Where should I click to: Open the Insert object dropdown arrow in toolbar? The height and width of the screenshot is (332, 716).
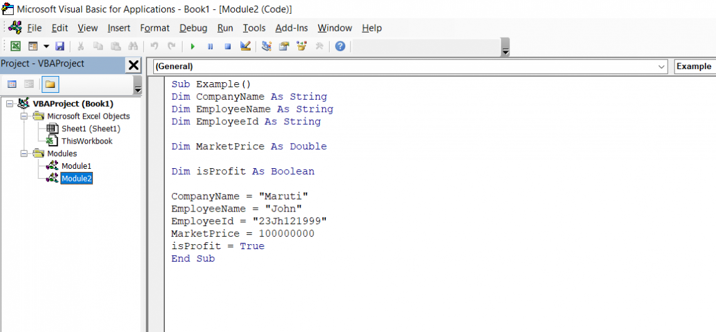(46, 46)
